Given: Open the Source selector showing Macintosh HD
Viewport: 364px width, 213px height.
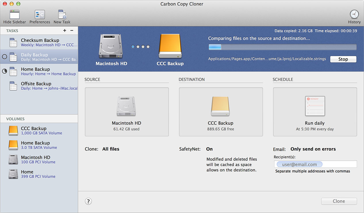Looking at the screenshot, I should tap(127, 112).
